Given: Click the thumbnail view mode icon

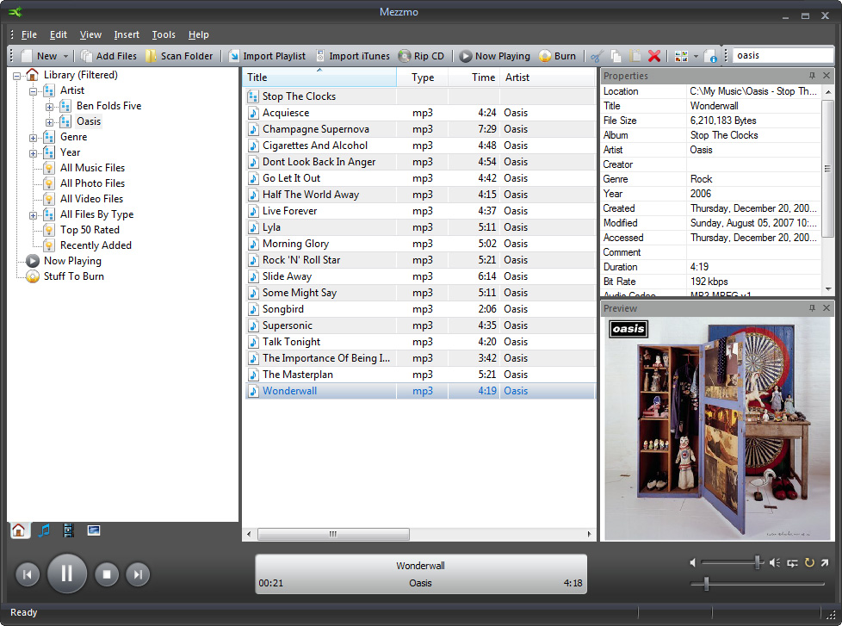Looking at the screenshot, I should click(x=681, y=56).
